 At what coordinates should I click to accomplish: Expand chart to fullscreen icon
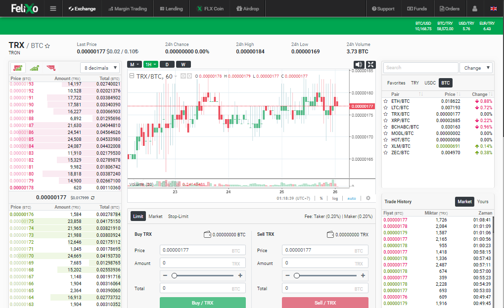[370, 65]
